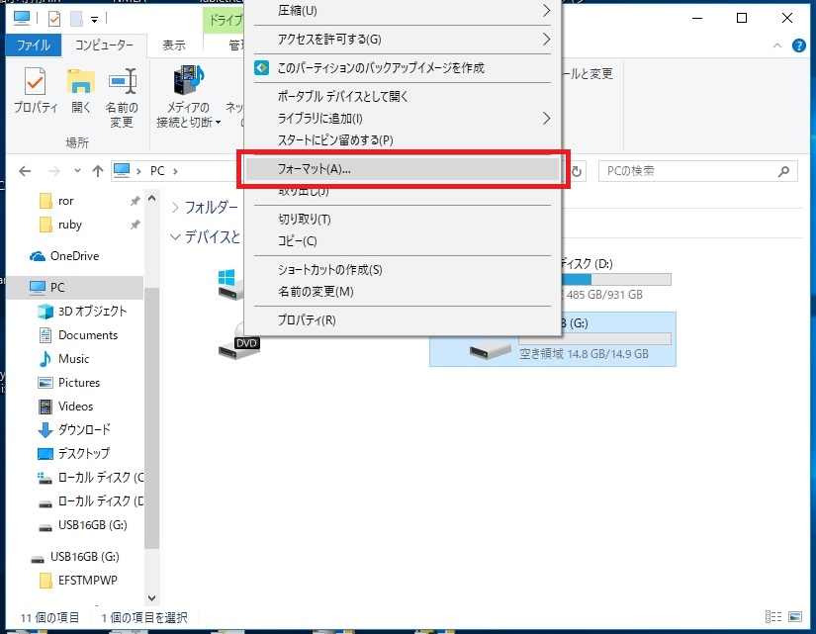The image size is (816, 634).
Task: Open プロパティ(R) from context menu
Action: (403, 320)
